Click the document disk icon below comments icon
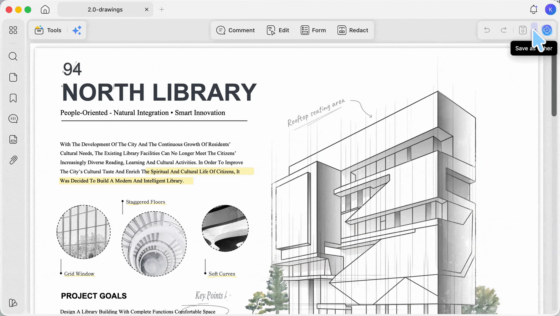This screenshot has width=560, height=316. 13,139
